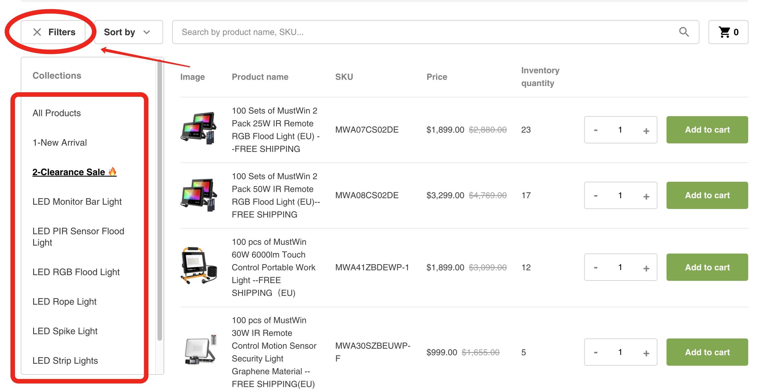This screenshot has width=765, height=389.
Task: Increase quantity for the Portable Work Light
Action: point(646,268)
